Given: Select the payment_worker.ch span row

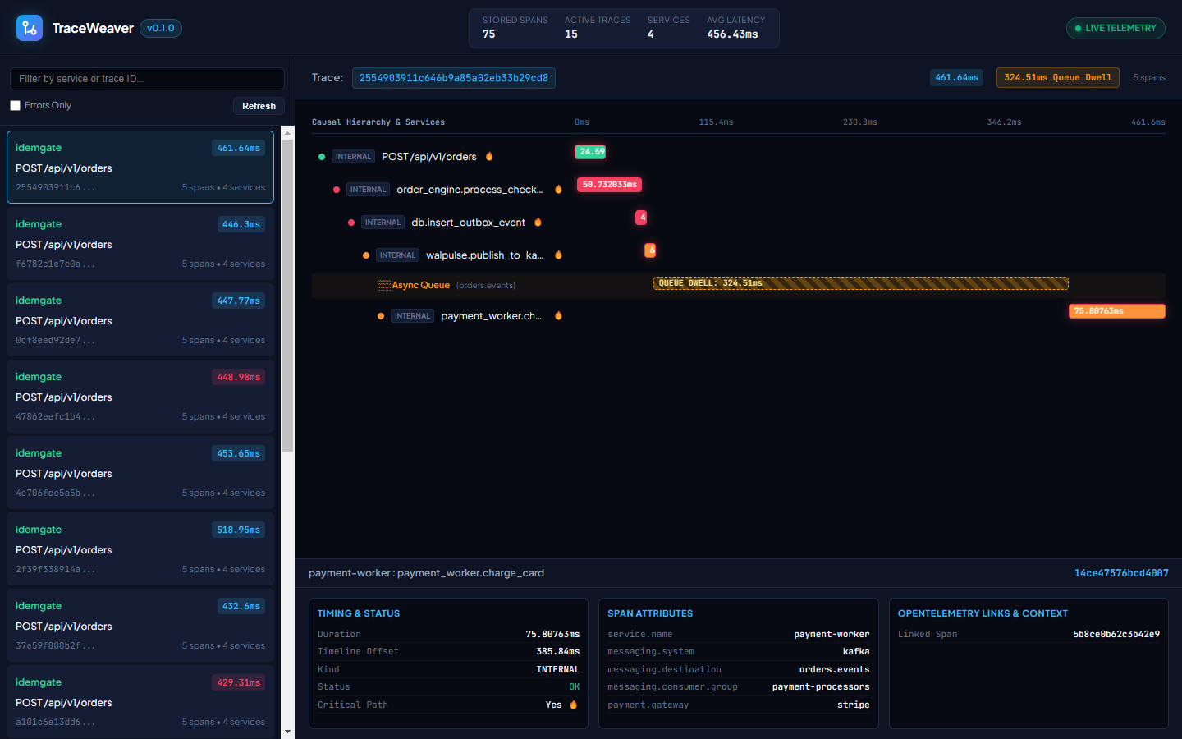Looking at the screenshot, I should tap(739, 315).
